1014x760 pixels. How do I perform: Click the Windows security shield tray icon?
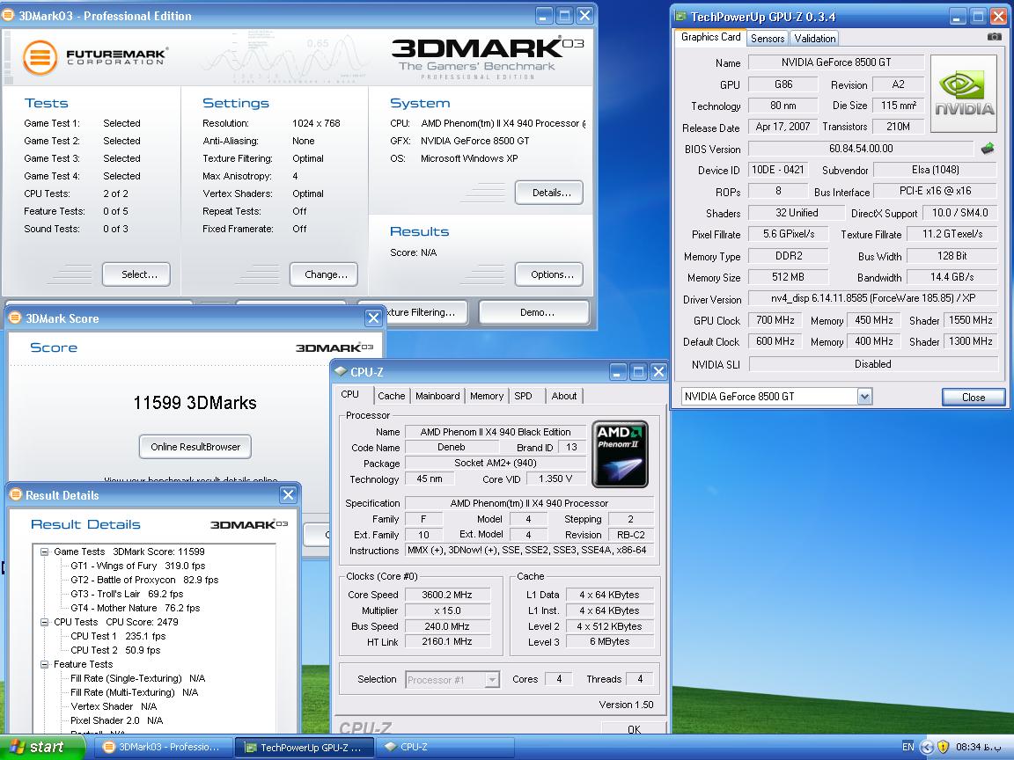(x=943, y=747)
